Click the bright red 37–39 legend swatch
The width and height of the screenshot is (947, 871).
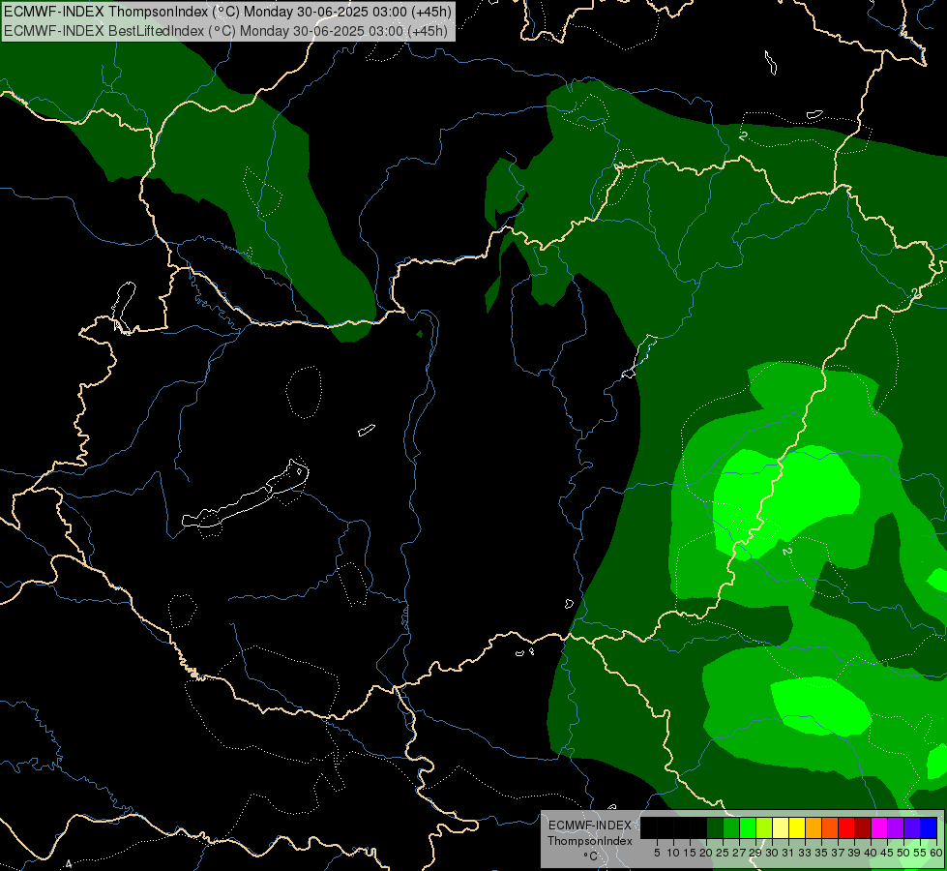(846, 827)
